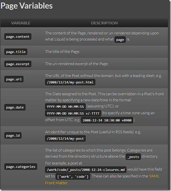Click the 'The URL of the Post' description line
This screenshot has width=171, height=191.
click(103, 76)
